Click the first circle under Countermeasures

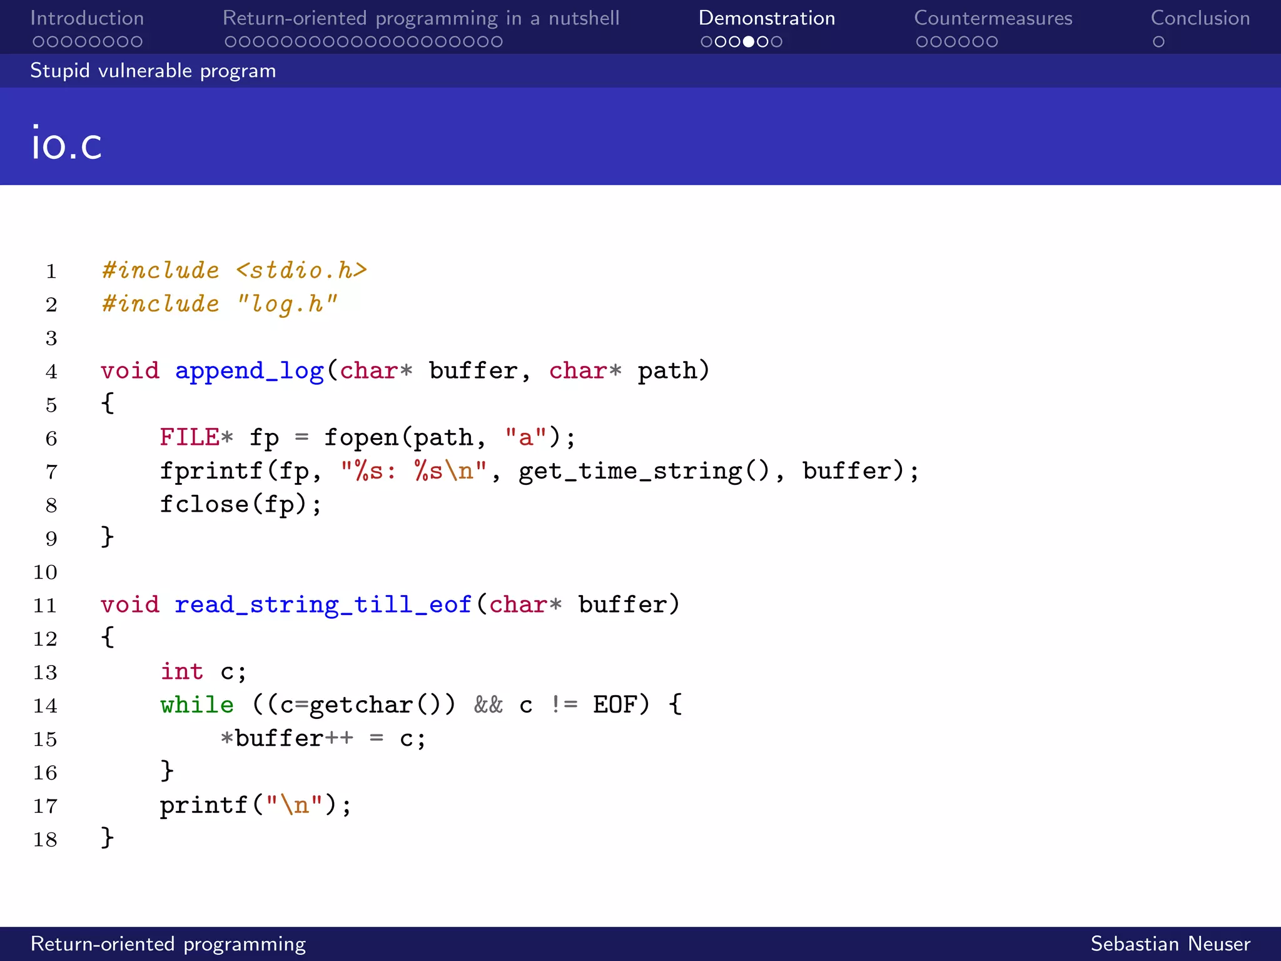click(x=921, y=42)
